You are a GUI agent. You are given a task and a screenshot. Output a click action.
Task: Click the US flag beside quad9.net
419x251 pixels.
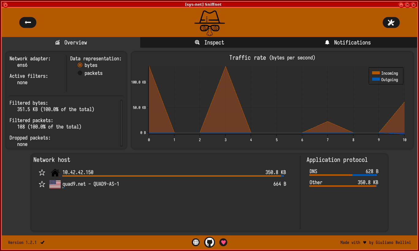pyautogui.click(x=55, y=184)
